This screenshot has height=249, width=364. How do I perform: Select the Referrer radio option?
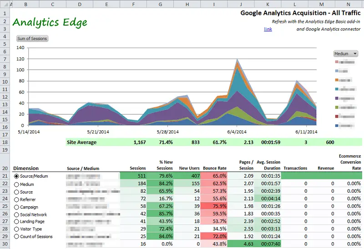tap(16, 199)
